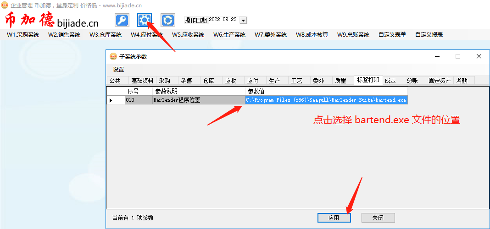Click the 当前有 1 项参数 status text
This screenshot has height=229, width=490.
133,218
